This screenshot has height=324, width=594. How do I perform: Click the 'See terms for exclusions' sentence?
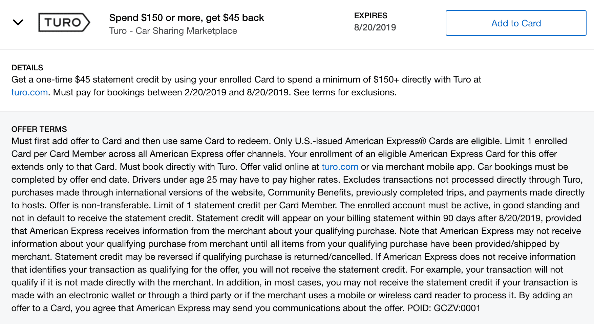pyautogui.click(x=345, y=92)
